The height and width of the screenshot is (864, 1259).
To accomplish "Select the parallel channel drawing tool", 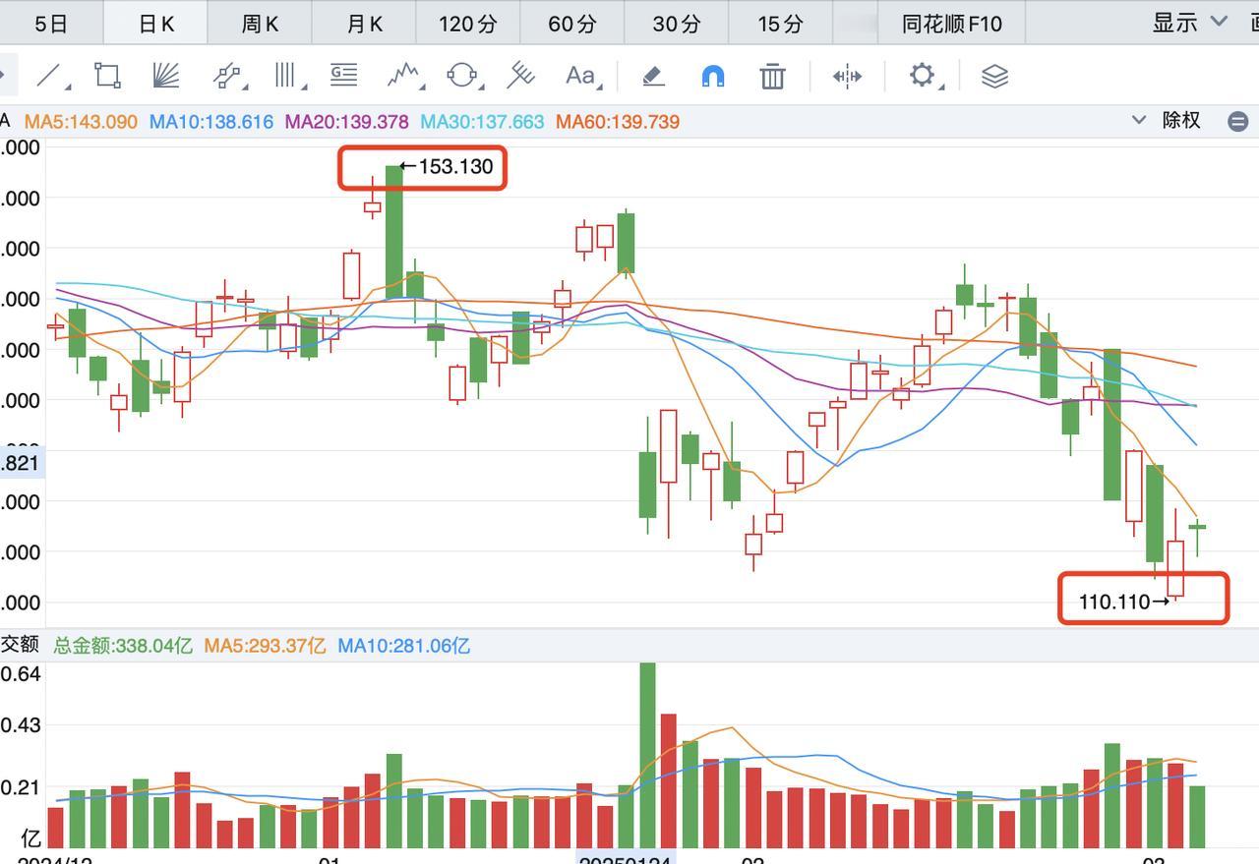I will (x=228, y=76).
